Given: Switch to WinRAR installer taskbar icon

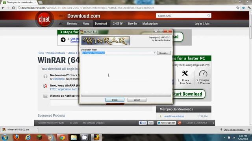Looking at the screenshot, I should [96, 137].
